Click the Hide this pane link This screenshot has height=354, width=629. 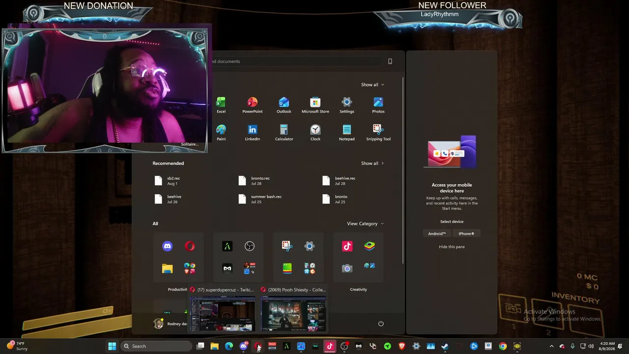452,247
